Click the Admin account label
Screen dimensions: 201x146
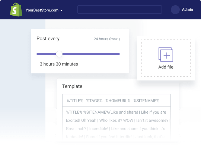tap(187, 9)
